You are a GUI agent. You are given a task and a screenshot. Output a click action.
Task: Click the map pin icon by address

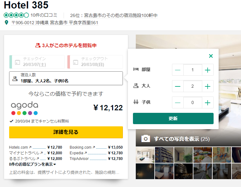point(6,23)
